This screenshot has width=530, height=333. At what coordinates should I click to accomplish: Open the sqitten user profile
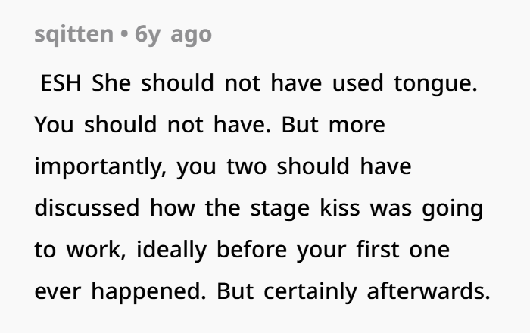click(x=73, y=35)
